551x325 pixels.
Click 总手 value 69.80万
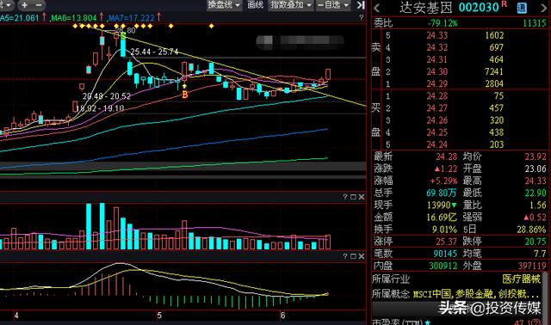(x=442, y=193)
